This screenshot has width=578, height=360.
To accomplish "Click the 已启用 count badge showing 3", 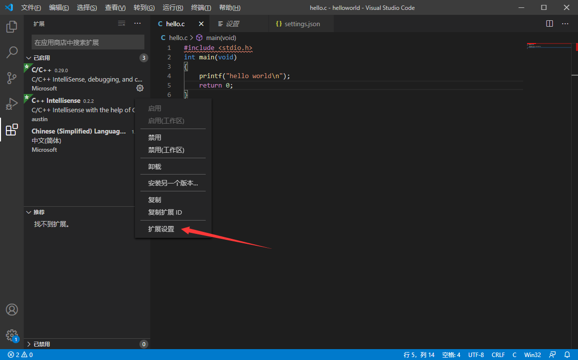I will click(144, 58).
